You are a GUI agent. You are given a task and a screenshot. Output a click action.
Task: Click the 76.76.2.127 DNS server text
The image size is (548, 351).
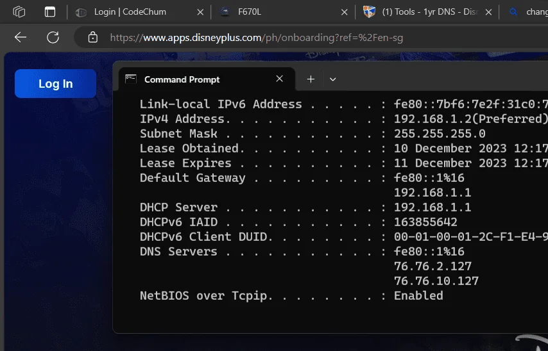(x=432, y=266)
